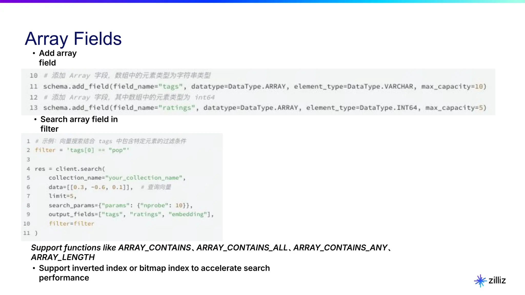Click the filter = 'tags[0] == "pop"' line
The image size is (525, 295).
click(x=82, y=150)
